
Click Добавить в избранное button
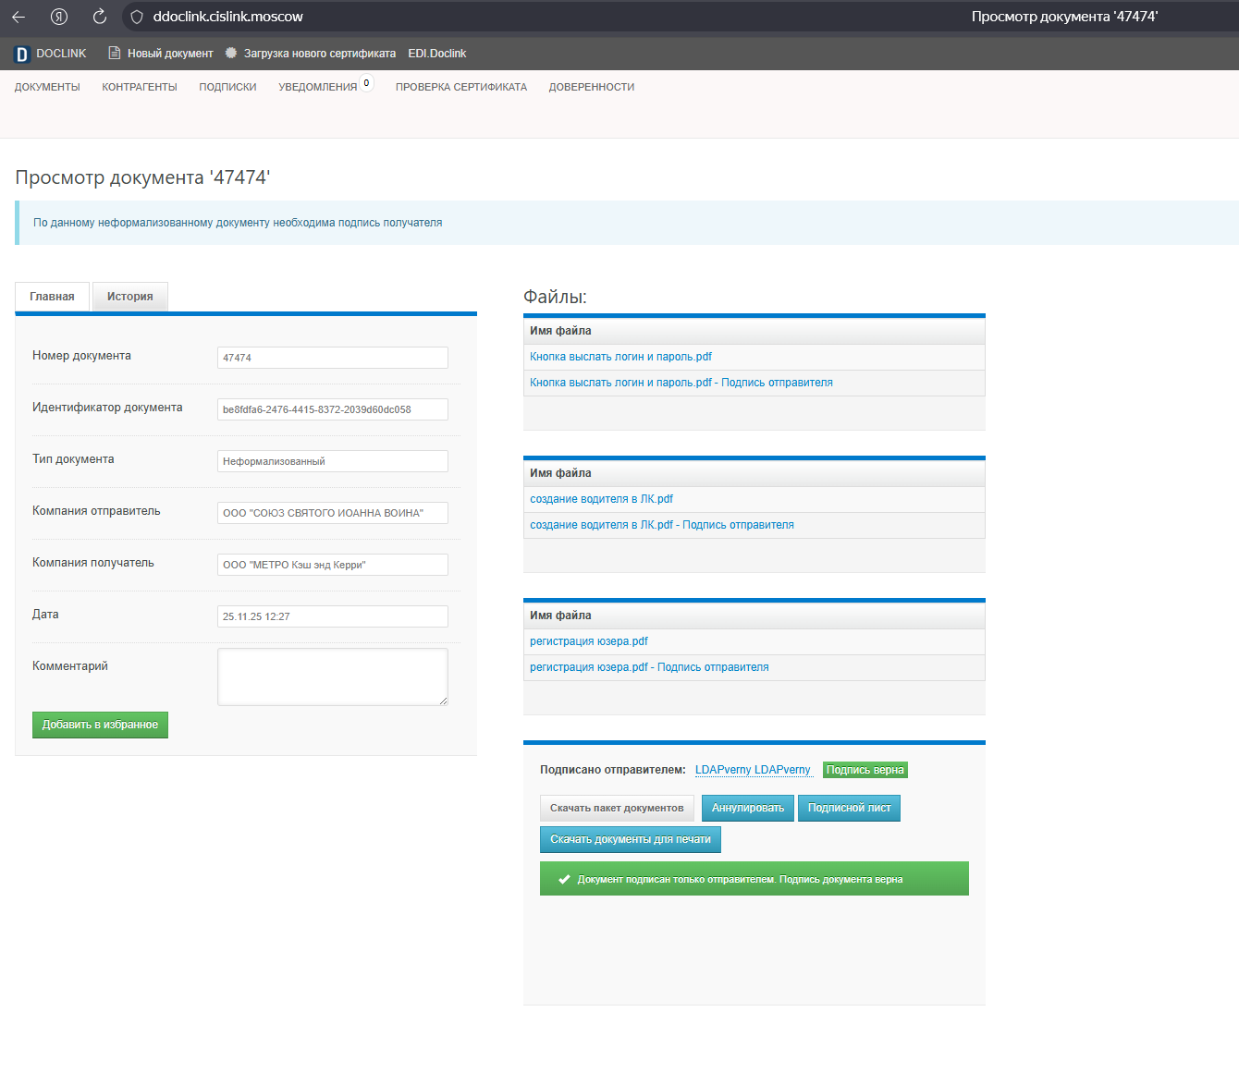click(100, 725)
